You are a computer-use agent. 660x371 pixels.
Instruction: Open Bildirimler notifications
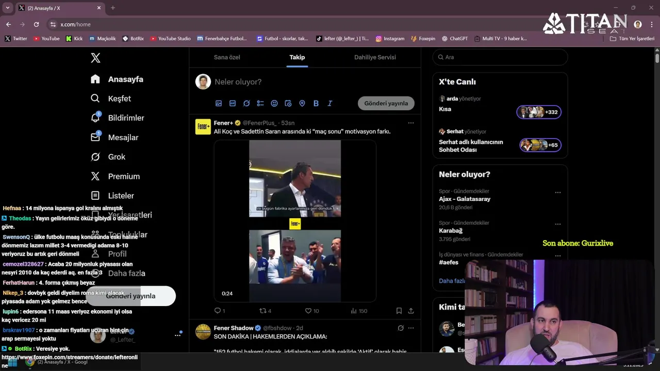118,118
